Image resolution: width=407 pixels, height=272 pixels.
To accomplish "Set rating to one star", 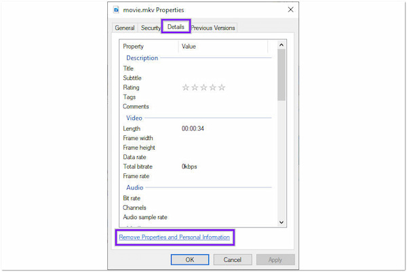I will (x=186, y=87).
